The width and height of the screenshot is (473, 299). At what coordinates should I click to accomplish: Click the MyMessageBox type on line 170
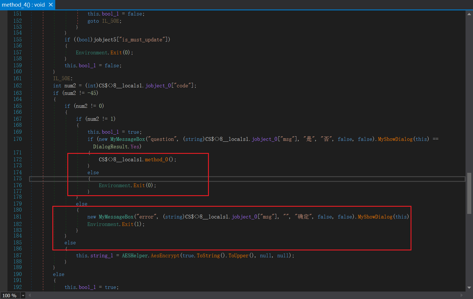128,139
